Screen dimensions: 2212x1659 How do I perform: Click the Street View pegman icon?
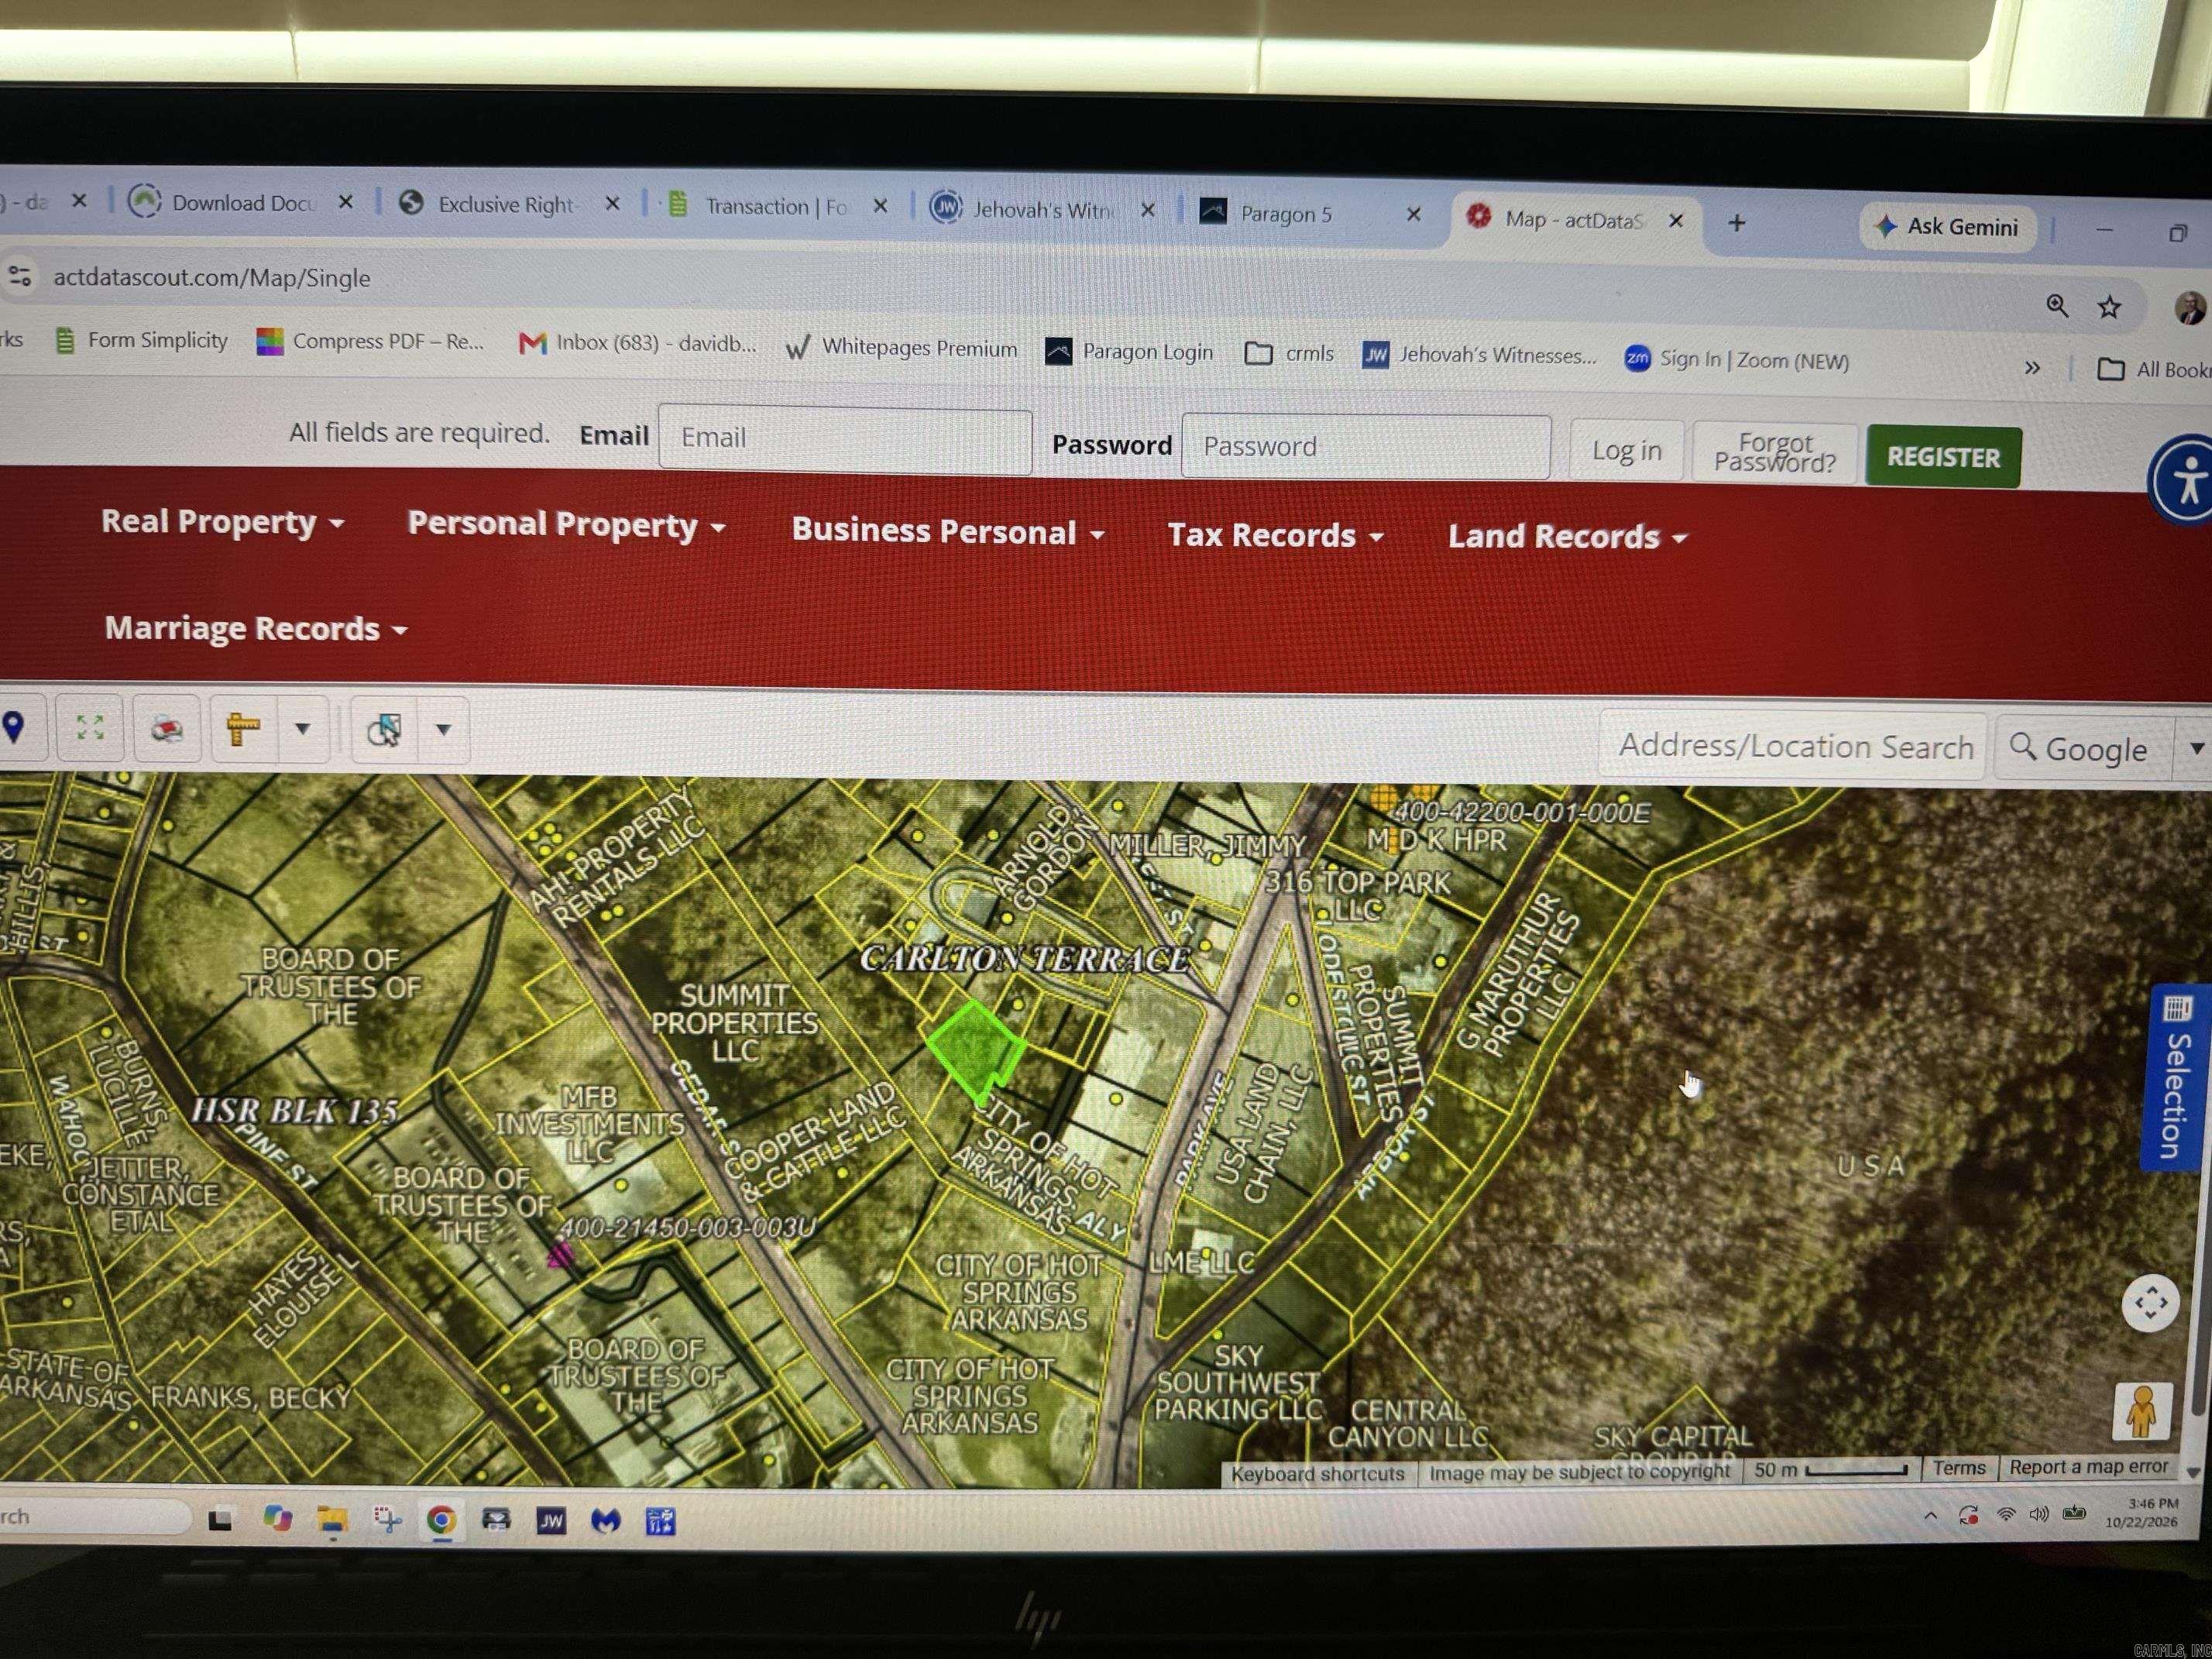(2142, 1411)
